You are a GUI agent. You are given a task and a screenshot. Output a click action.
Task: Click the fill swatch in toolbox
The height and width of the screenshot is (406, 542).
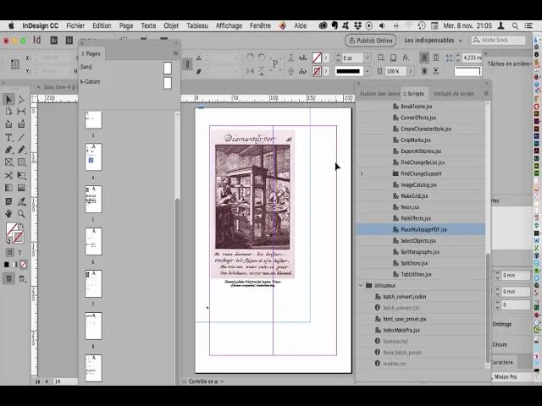(x=11, y=229)
